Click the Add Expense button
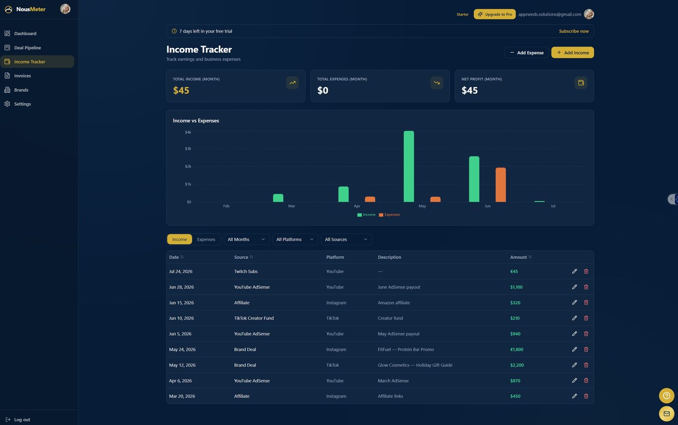Viewport: 678px width, 425px height. click(x=526, y=52)
